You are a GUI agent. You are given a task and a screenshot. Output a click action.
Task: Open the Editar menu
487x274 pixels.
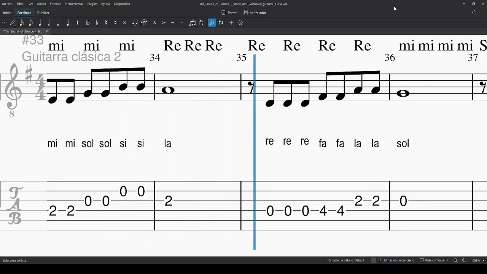21,4
